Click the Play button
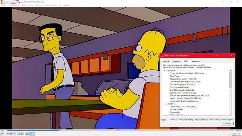 tap(2, 134)
